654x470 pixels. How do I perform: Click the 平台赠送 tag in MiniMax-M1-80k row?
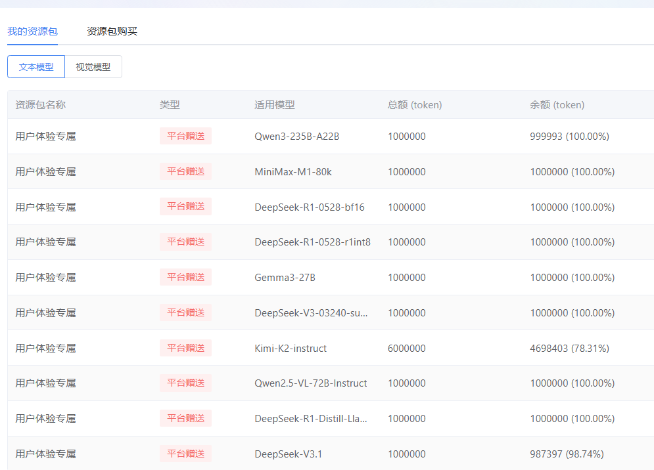[x=185, y=171]
